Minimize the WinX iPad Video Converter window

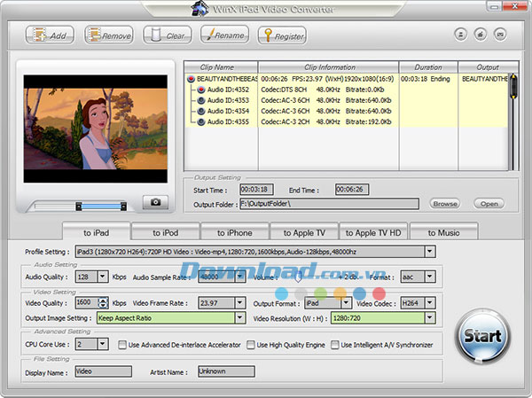click(495, 6)
